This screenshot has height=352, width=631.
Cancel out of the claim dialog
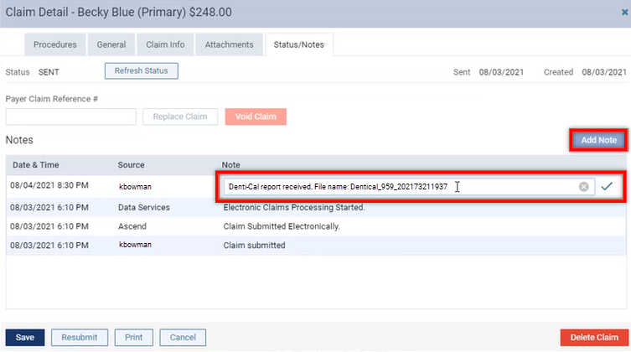click(183, 337)
